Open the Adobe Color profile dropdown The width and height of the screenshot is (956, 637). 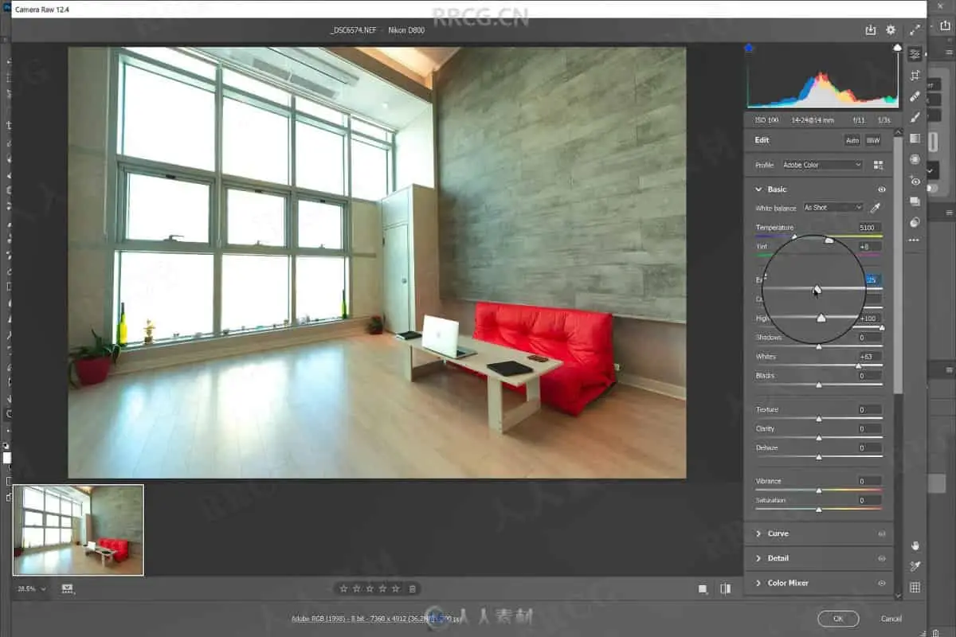(822, 165)
